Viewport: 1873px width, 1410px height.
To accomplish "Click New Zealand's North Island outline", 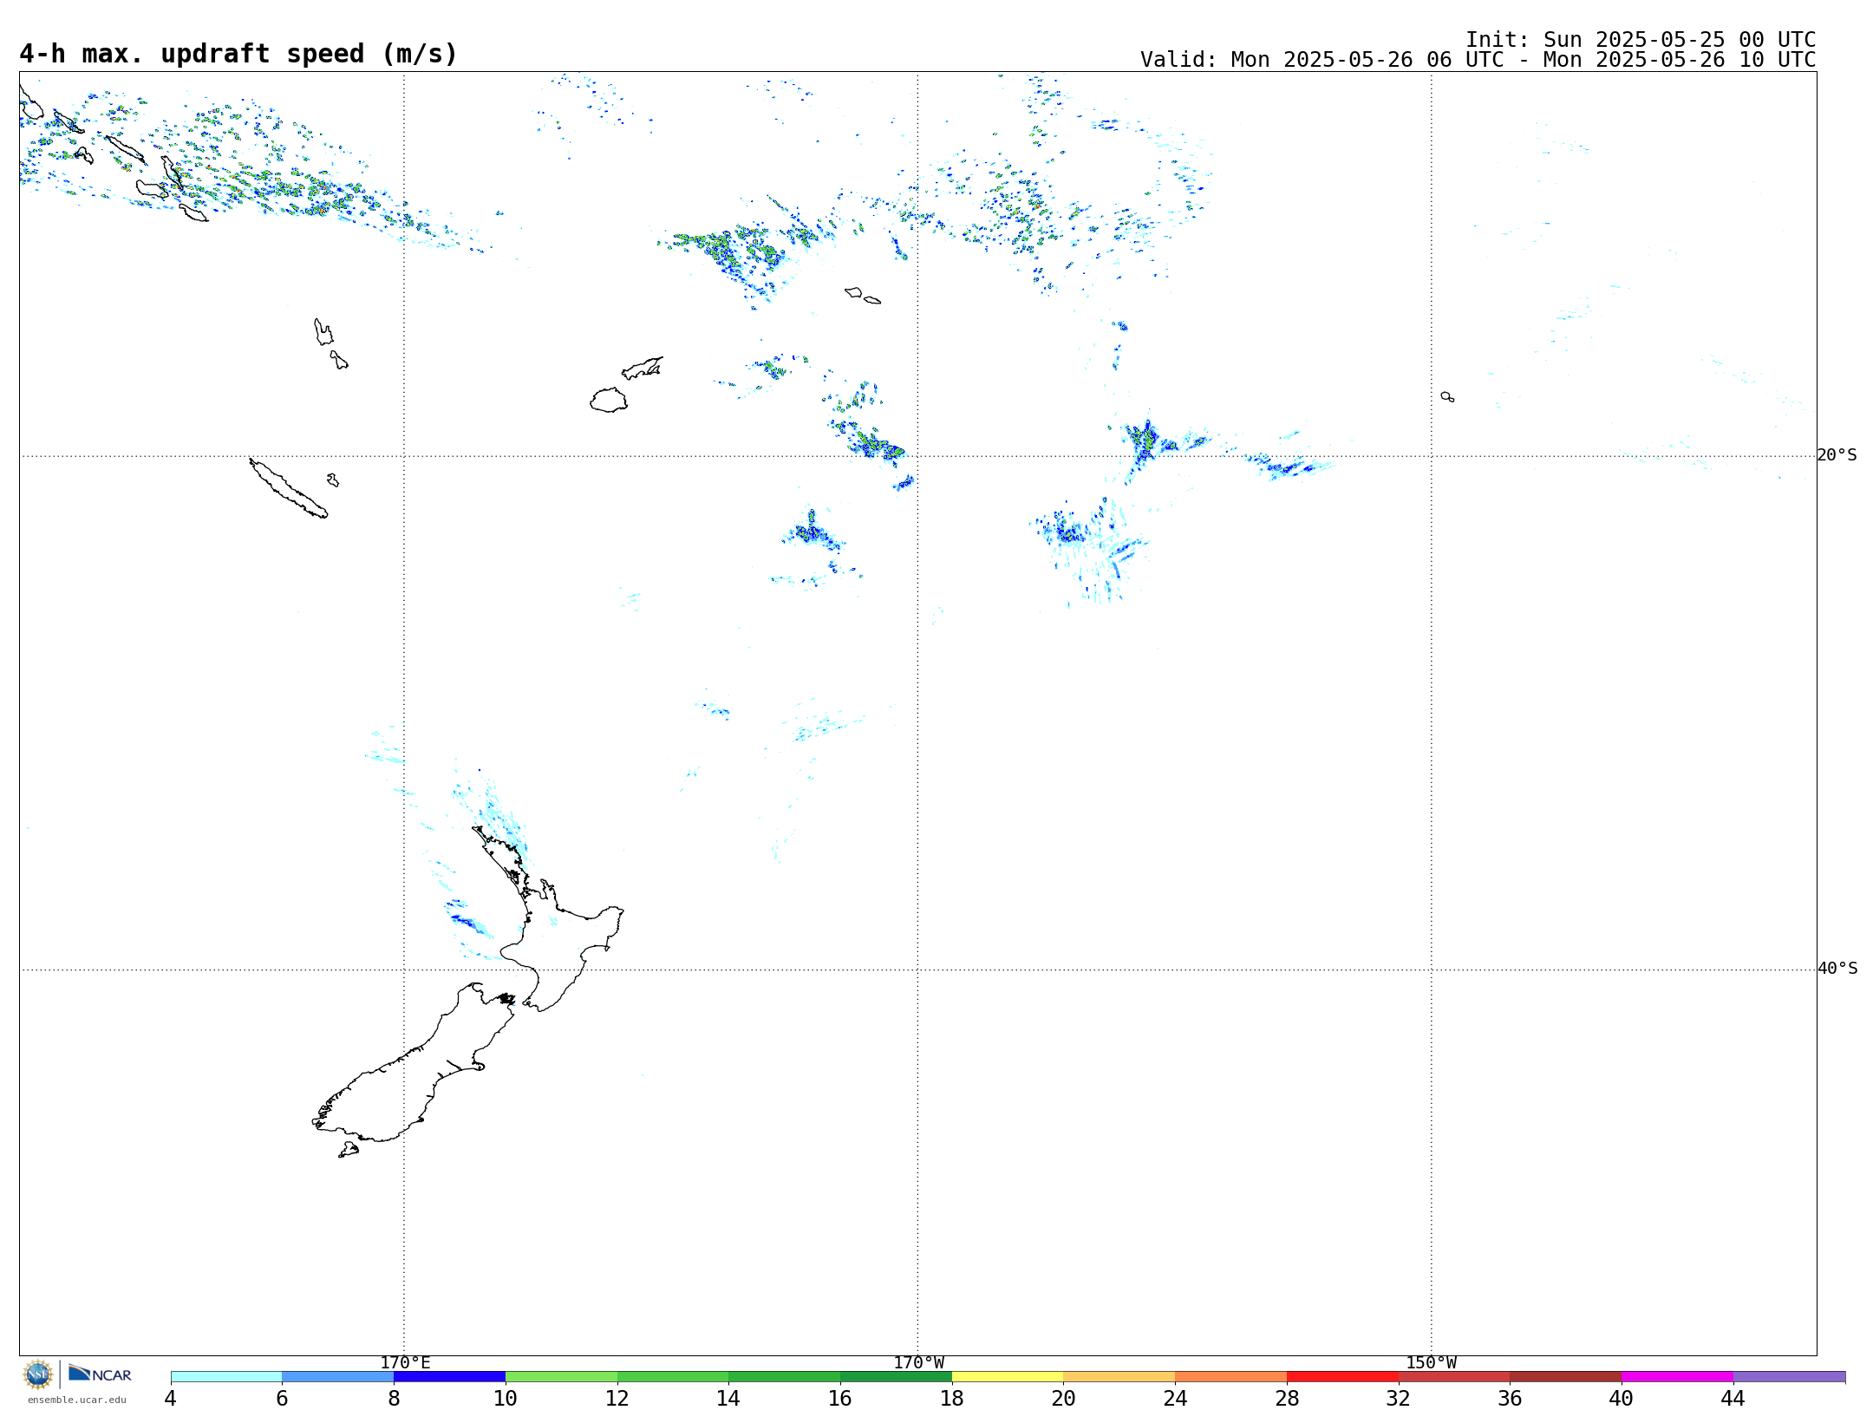I will [548, 919].
